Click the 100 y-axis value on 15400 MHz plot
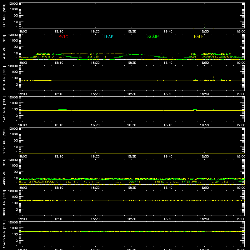Image resolution: width=250 pixels, height=250 pixels. [15, 234]
